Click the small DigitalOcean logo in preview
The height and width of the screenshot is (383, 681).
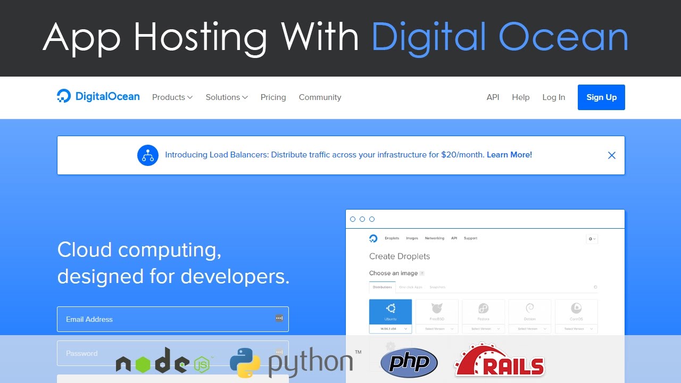(x=373, y=238)
